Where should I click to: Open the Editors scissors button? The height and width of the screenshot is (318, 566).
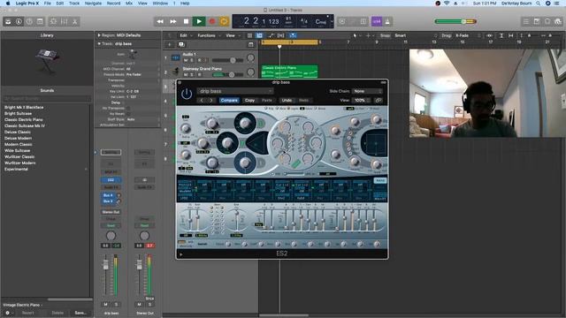(74, 21)
